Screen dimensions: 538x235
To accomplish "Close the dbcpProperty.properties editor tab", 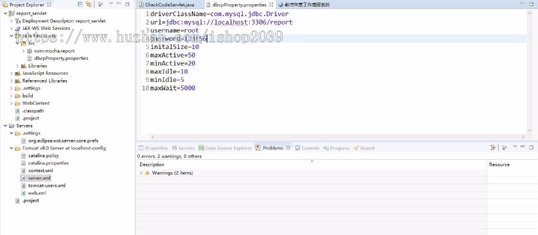I will 271,5.
